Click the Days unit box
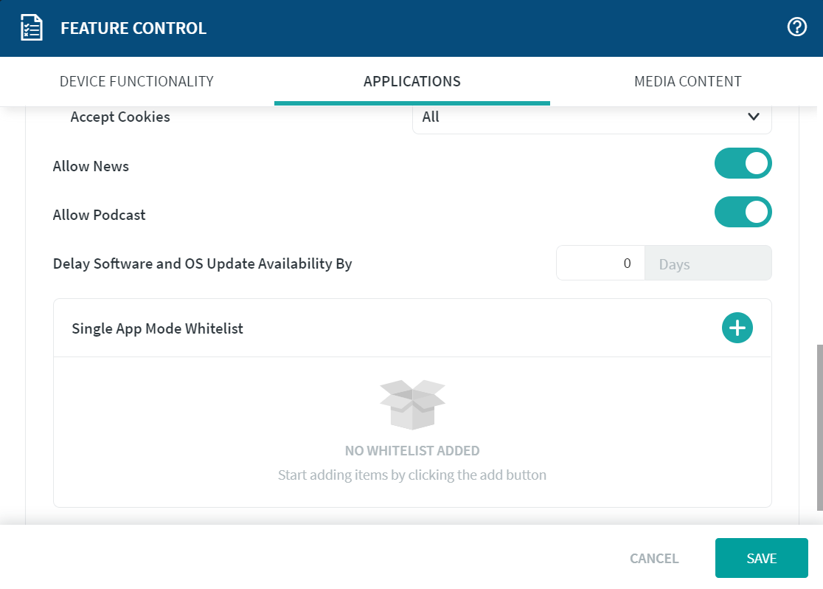Viewport: 823px width, 589px height. 707,263
